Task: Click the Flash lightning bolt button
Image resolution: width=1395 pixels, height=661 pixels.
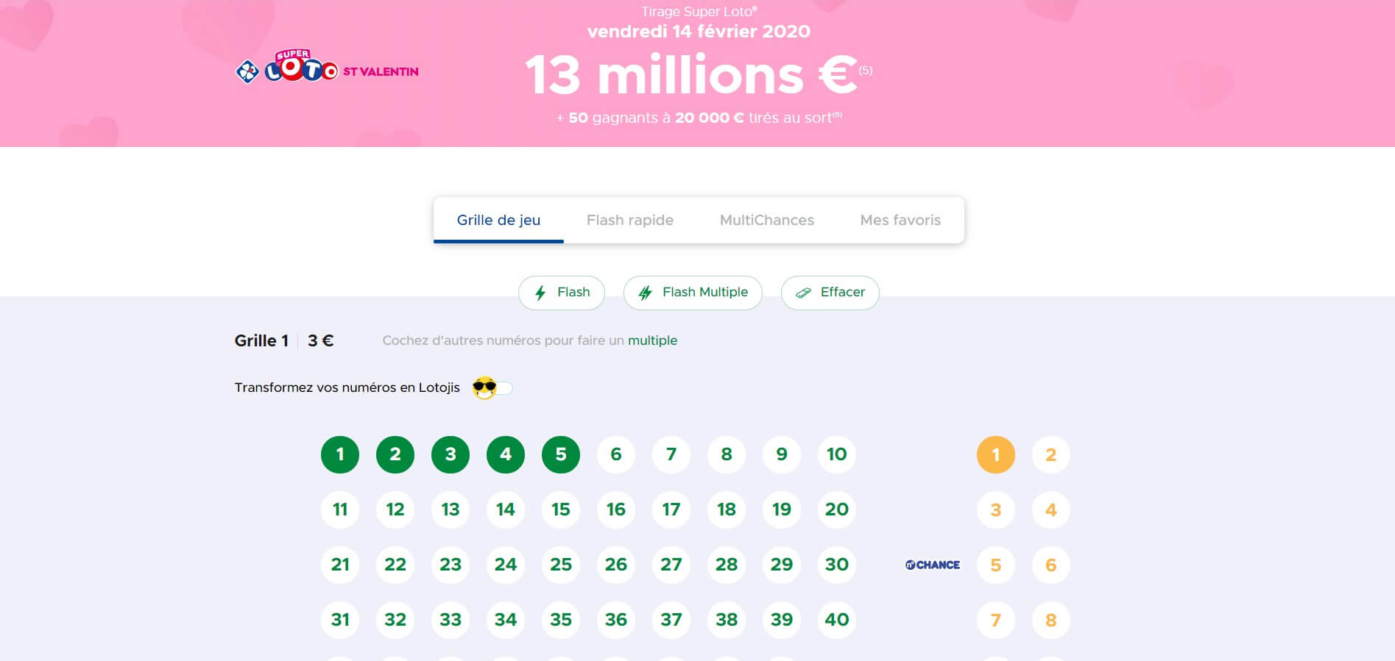Action: point(562,293)
